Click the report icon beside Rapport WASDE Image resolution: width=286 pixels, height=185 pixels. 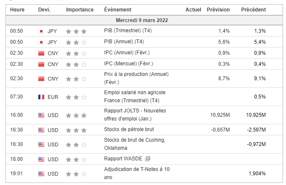click(x=148, y=159)
